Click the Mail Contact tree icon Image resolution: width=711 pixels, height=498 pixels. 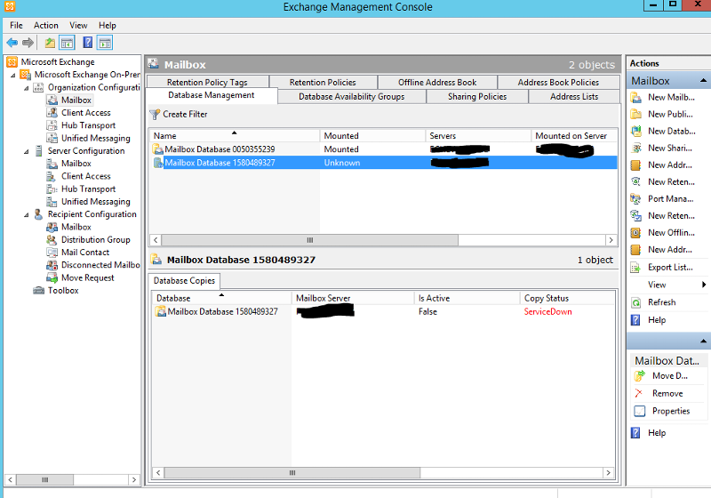pyautogui.click(x=52, y=253)
